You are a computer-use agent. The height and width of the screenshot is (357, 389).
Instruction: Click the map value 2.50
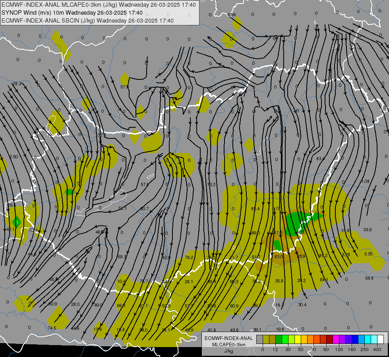point(14,157)
